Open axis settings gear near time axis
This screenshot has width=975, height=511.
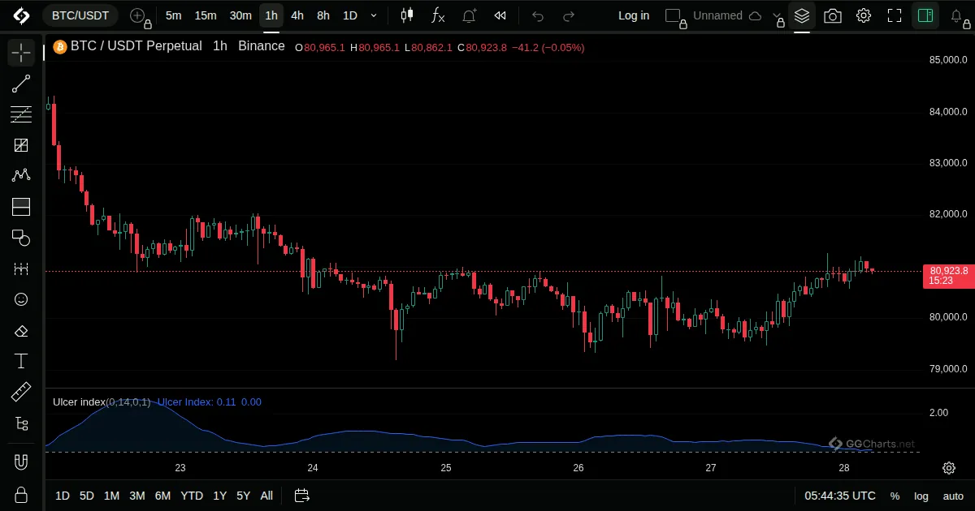click(x=948, y=468)
